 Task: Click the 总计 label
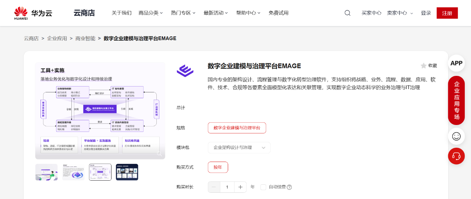pos(181,107)
